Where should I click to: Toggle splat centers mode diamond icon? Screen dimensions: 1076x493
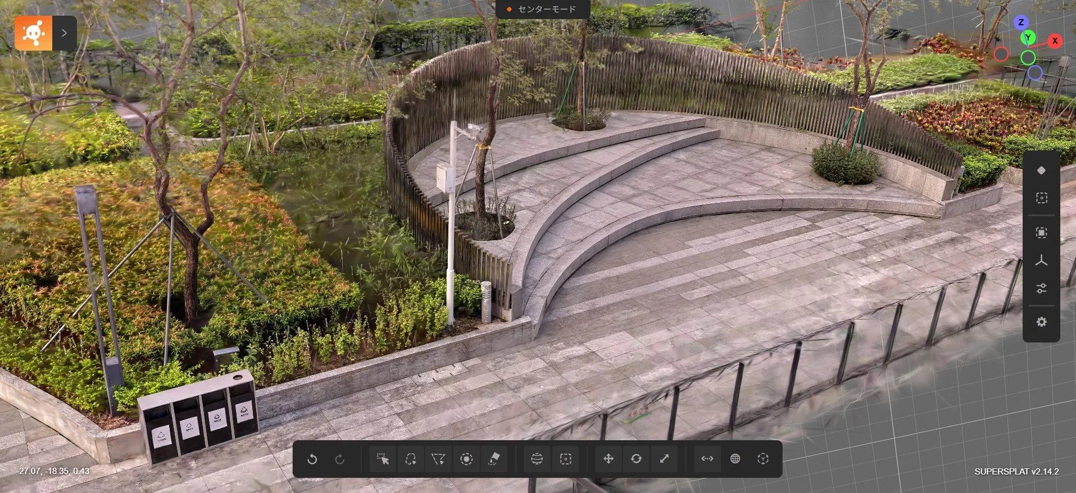click(x=1041, y=170)
